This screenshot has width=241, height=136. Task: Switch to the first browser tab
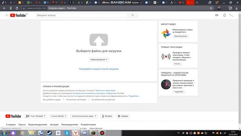tap(4, 3)
